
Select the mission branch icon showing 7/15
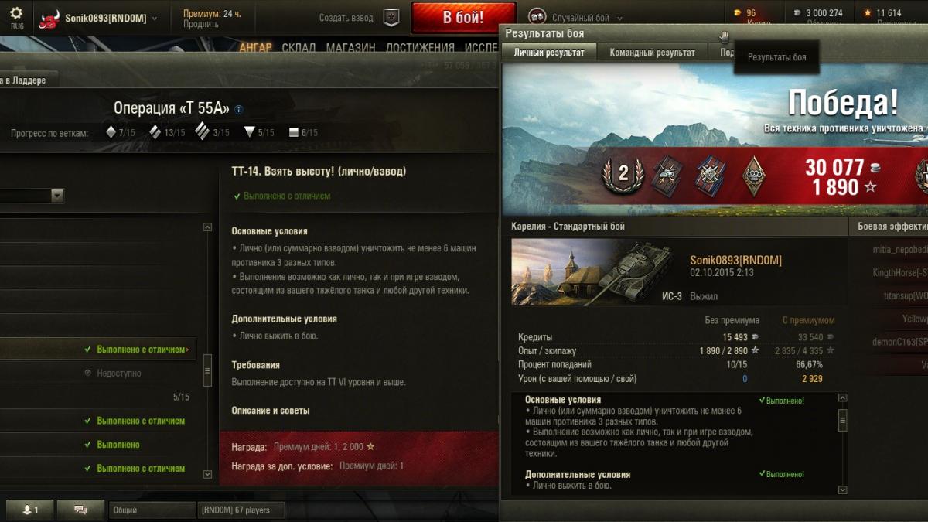[111, 132]
